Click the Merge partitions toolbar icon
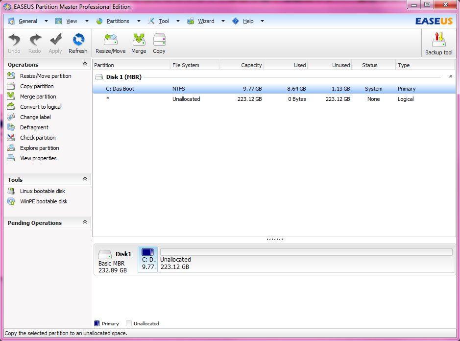 pos(139,43)
